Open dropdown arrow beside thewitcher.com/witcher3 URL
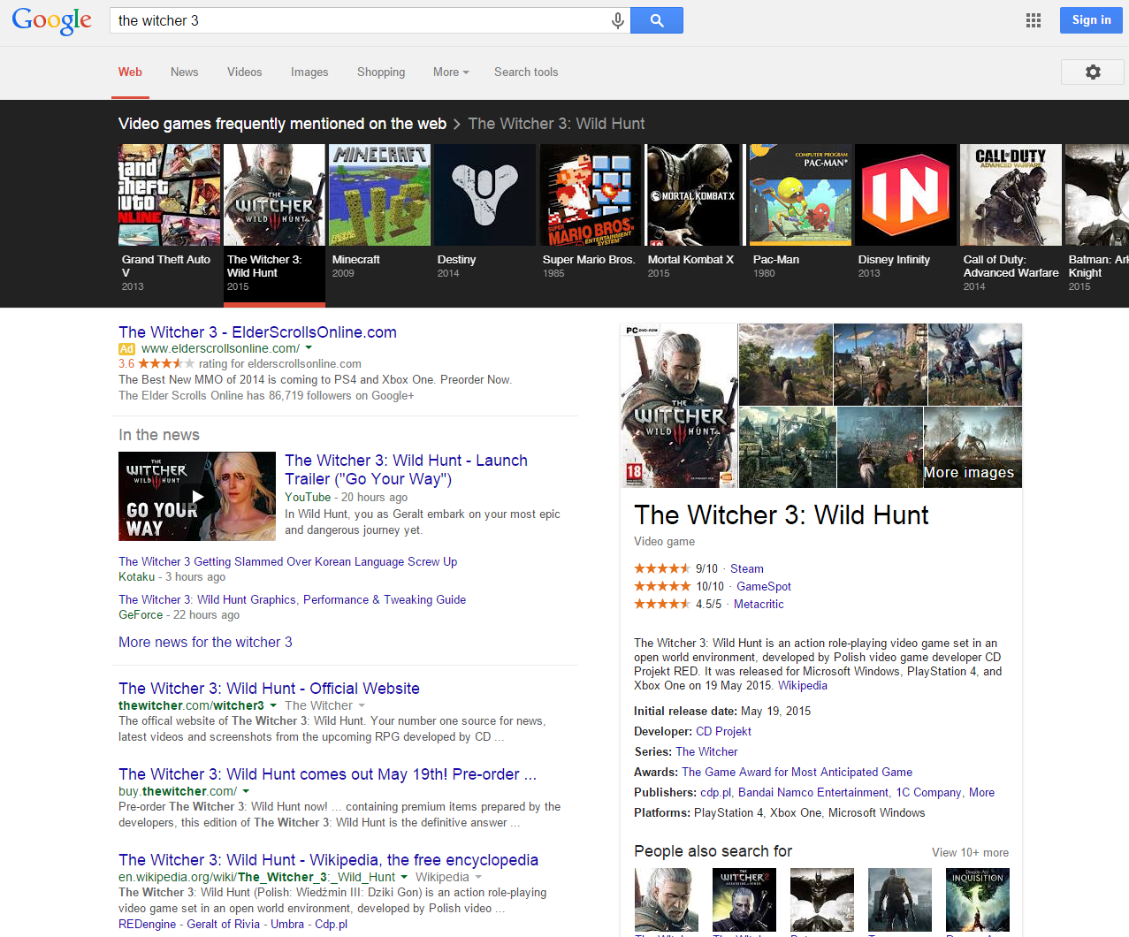 (x=273, y=705)
